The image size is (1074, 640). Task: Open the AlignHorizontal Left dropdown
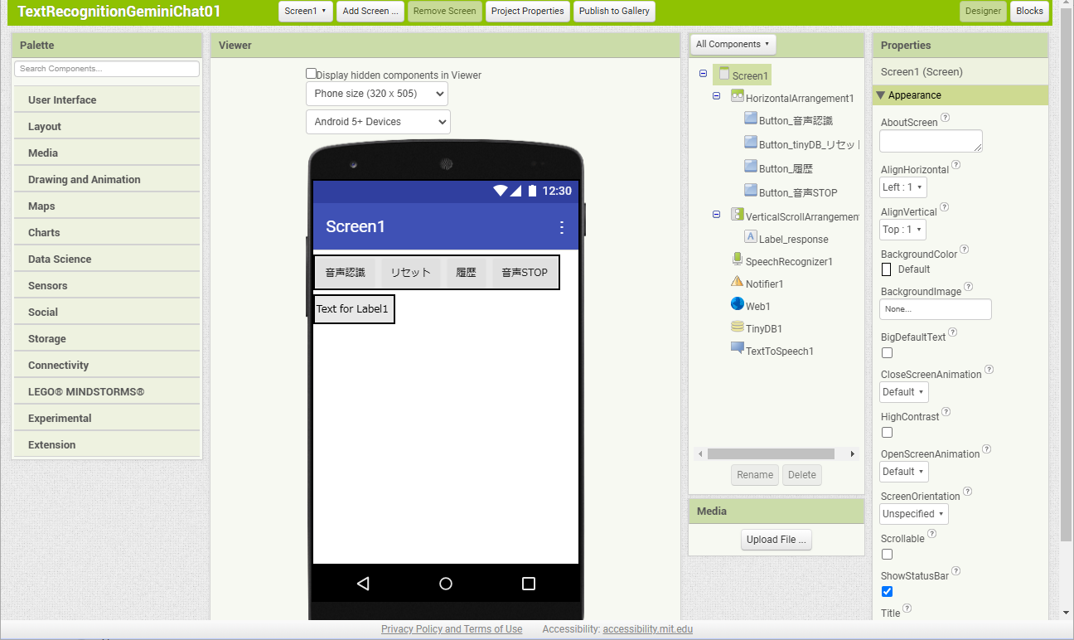[x=903, y=187]
